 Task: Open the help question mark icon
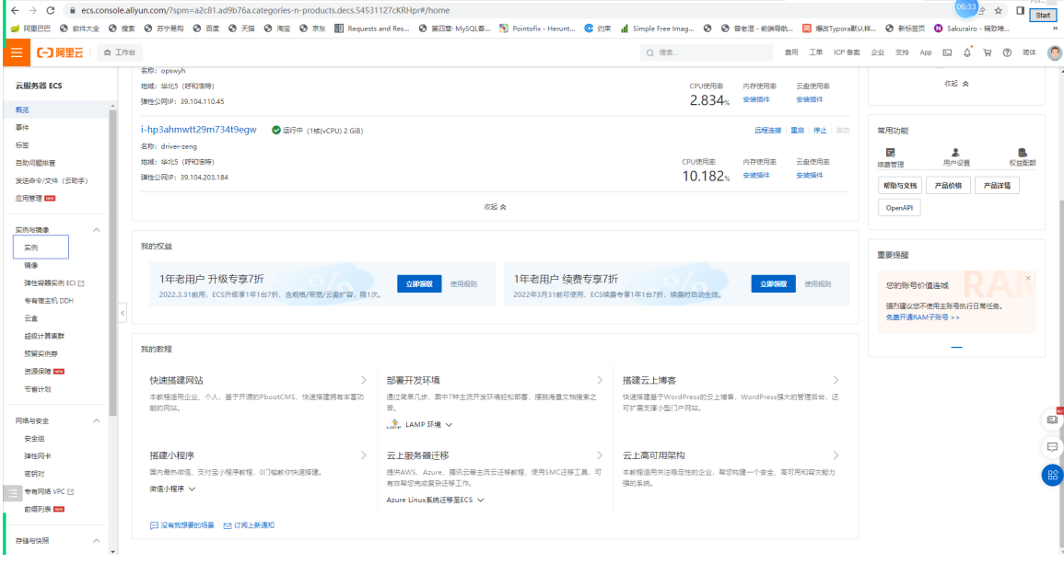1007,52
